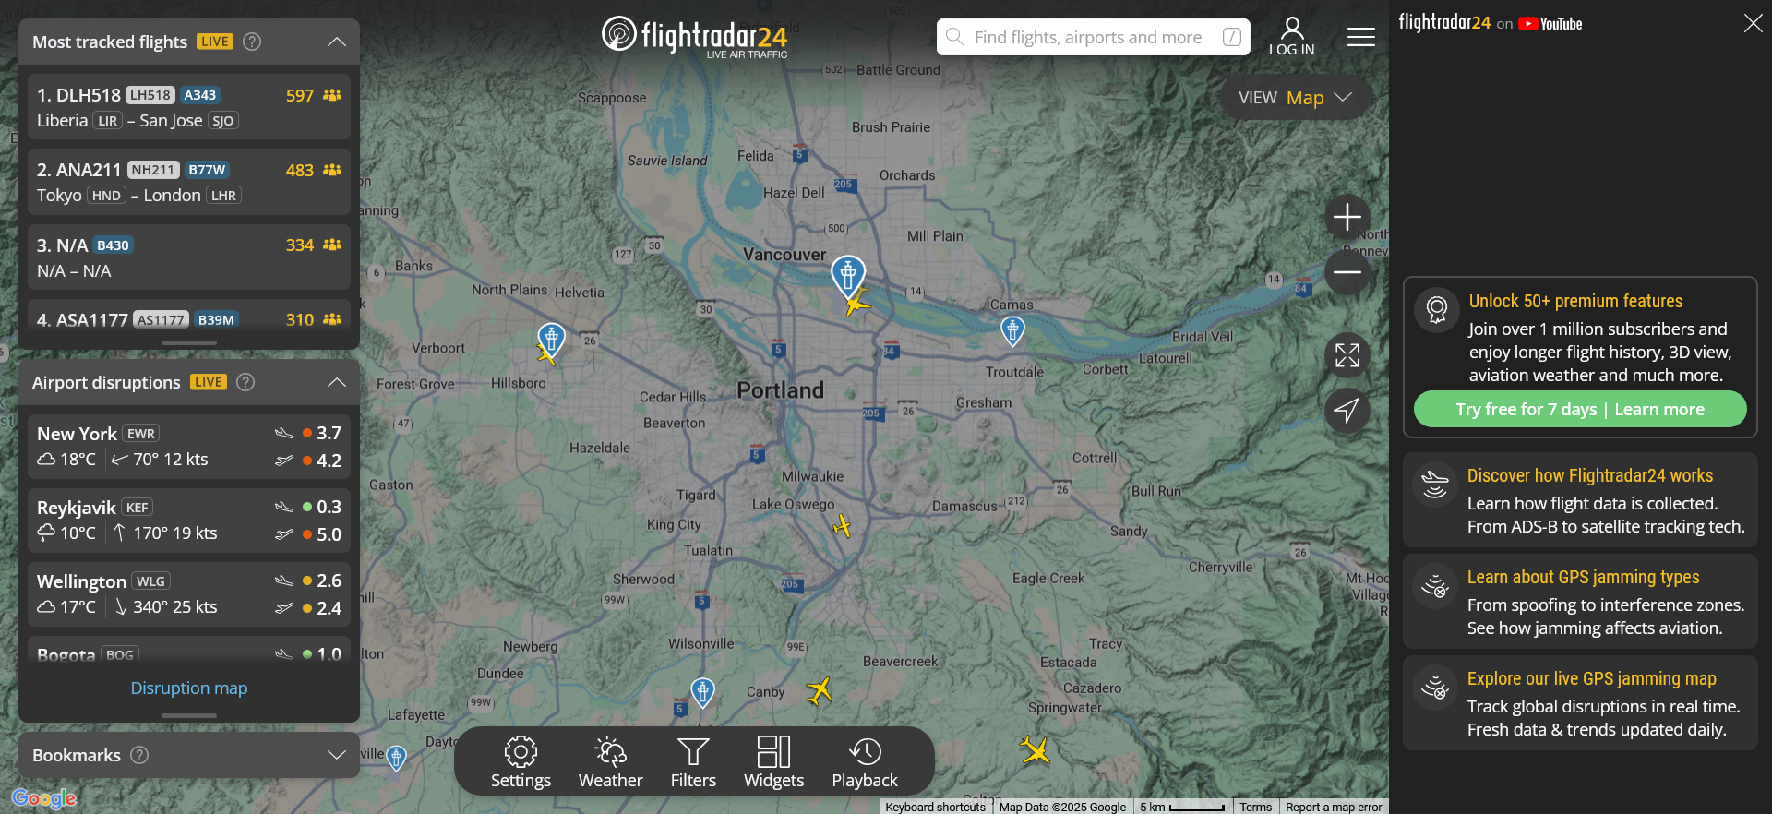Image resolution: width=1772 pixels, height=814 pixels.
Task: Select the aircraft at Portland airport
Action: (x=857, y=302)
